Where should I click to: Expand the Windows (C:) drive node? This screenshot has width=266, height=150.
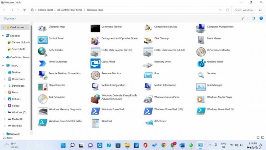5,112
